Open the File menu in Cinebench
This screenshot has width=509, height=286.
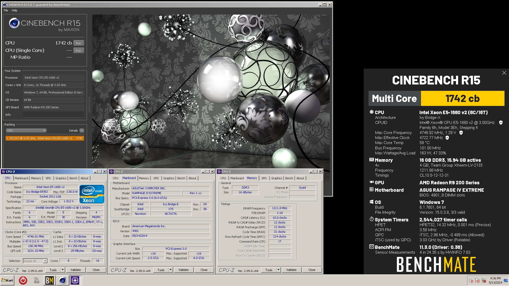(x=6, y=10)
